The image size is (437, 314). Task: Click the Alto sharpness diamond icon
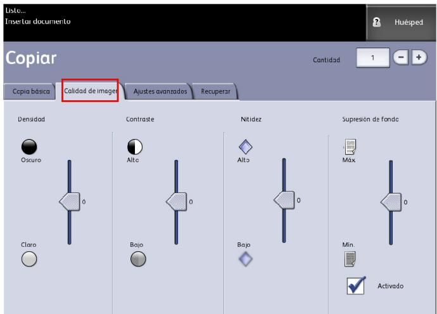click(245, 147)
